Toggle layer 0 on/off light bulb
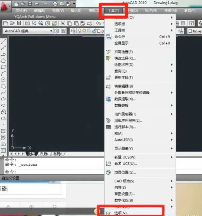The height and width of the screenshot is (216, 202). pos(80,31)
